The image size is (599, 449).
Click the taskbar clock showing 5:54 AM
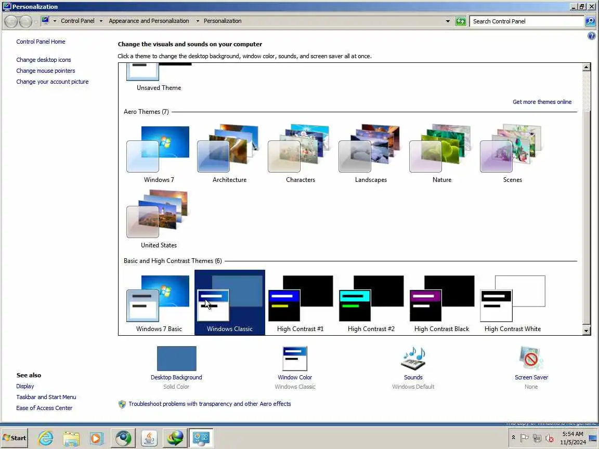(x=572, y=438)
